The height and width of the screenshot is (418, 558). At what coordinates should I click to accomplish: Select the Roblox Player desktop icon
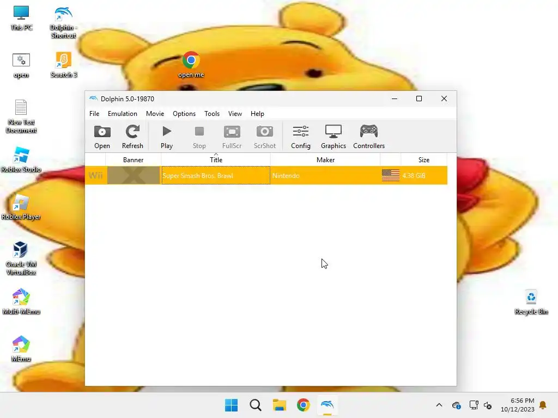pos(21,207)
